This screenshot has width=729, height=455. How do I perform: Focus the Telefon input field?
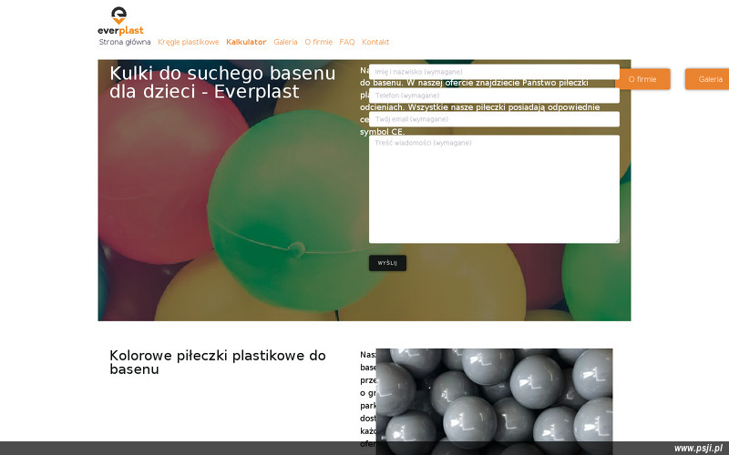[494, 96]
